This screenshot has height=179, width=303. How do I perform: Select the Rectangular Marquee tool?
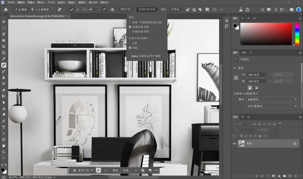coord(3,28)
